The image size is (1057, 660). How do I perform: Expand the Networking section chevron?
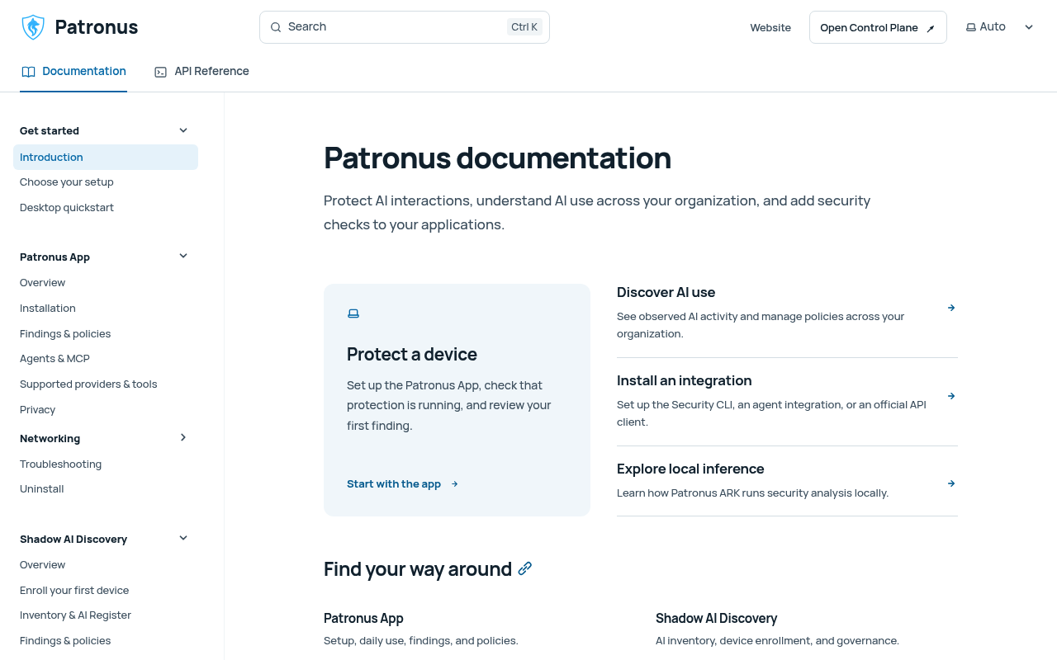[x=183, y=437]
